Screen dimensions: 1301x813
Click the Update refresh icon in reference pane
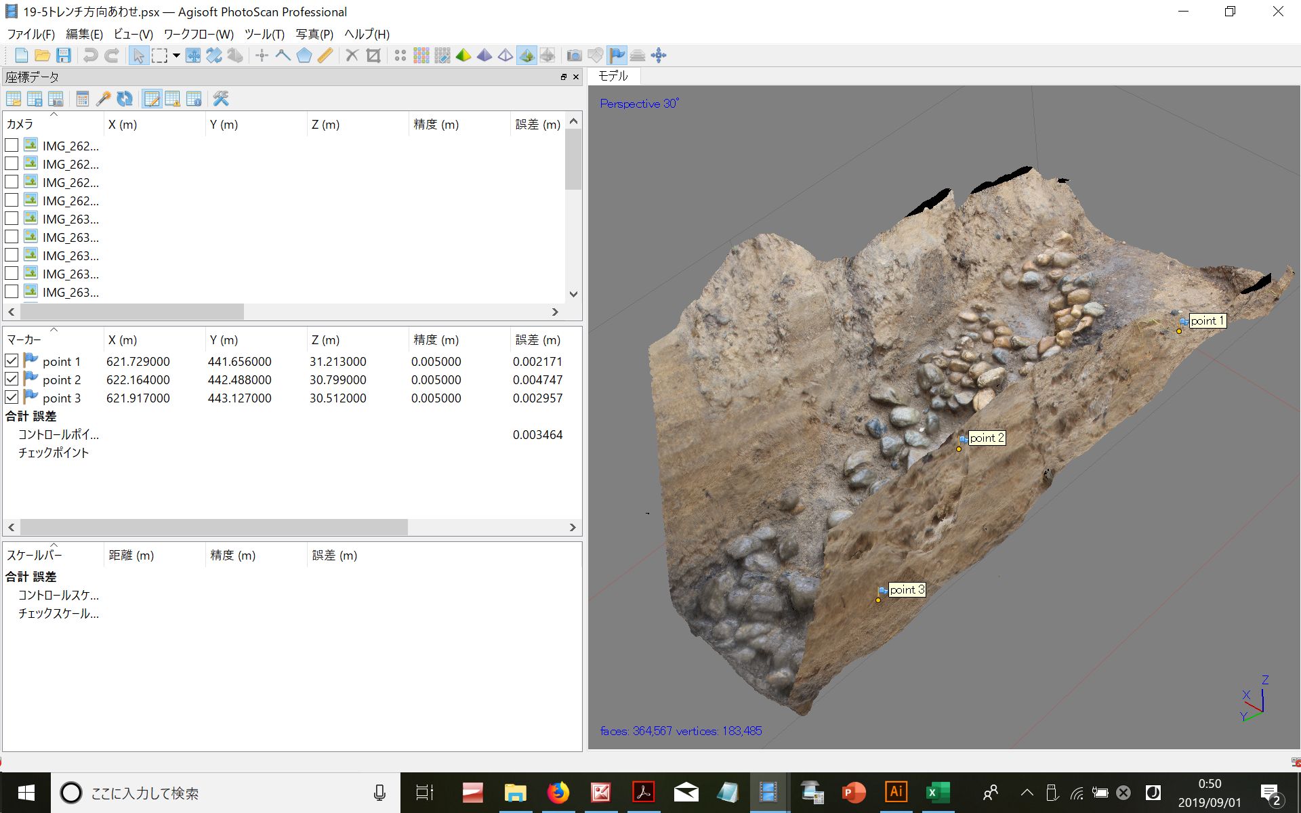(125, 99)
